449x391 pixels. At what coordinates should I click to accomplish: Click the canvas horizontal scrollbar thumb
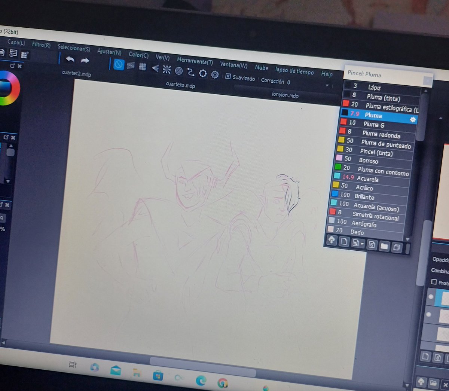coord(203,366)
